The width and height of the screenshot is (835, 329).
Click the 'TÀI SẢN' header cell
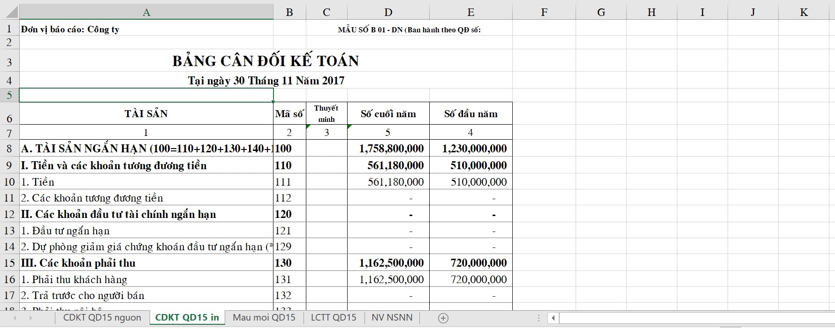click(146, 113)
